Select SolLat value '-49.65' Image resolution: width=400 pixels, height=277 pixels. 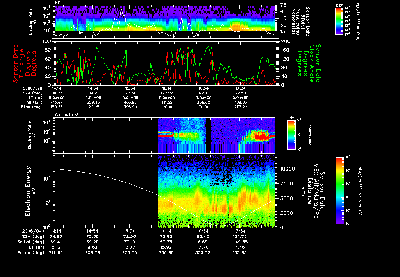(239, 242)
